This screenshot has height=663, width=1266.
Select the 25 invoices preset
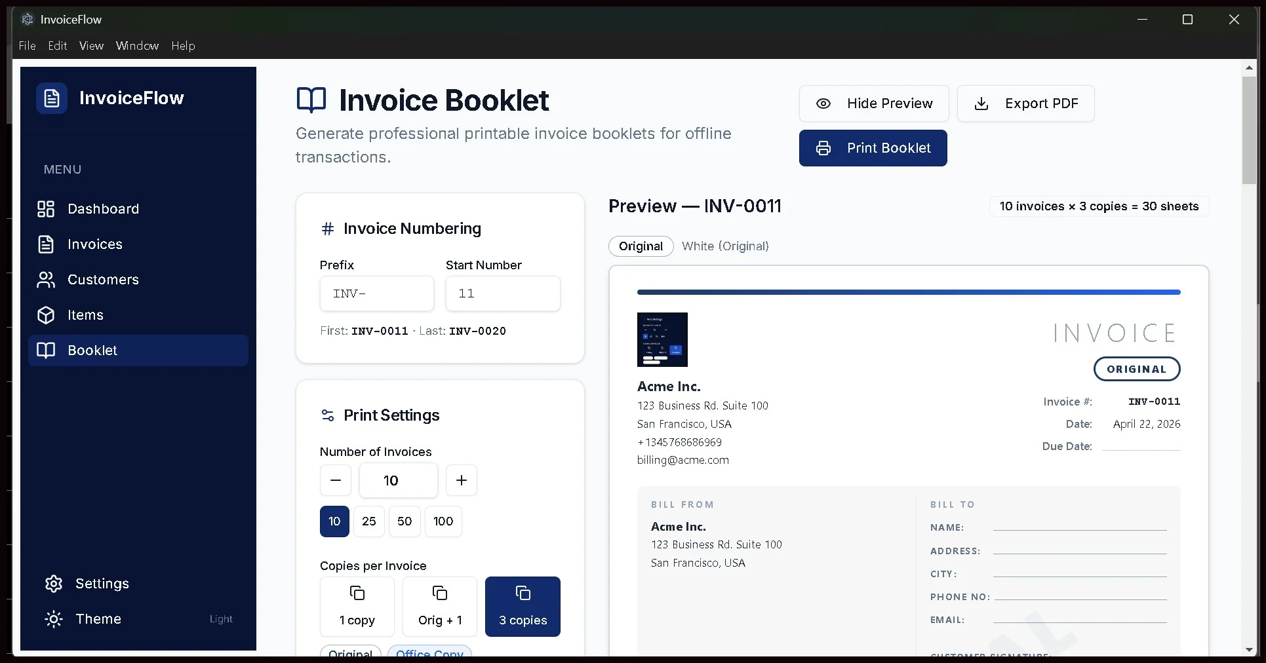pos(368,521)
